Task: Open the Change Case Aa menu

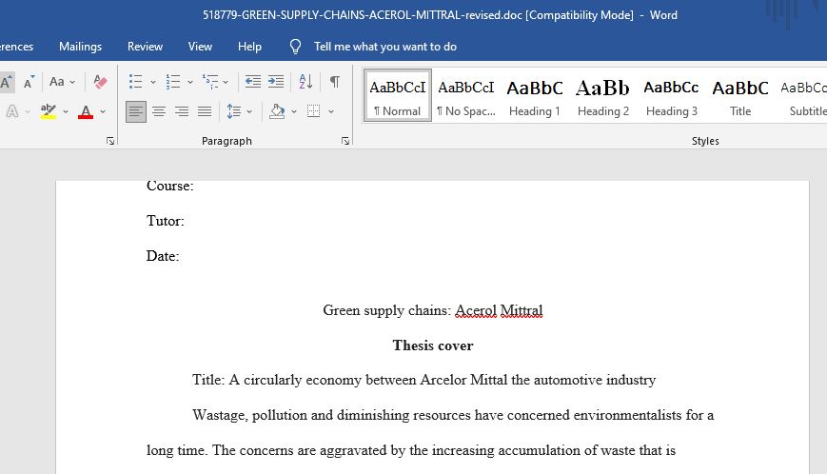Action: click(62, 82)
